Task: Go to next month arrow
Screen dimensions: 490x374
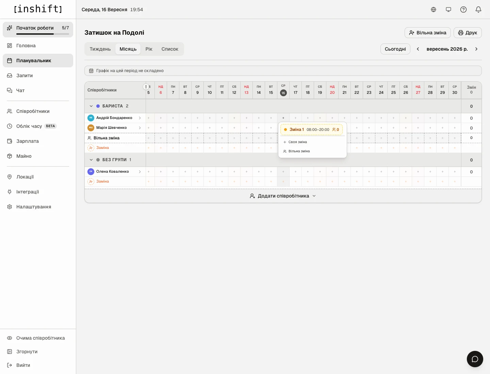Action: (x=476, y=49)
